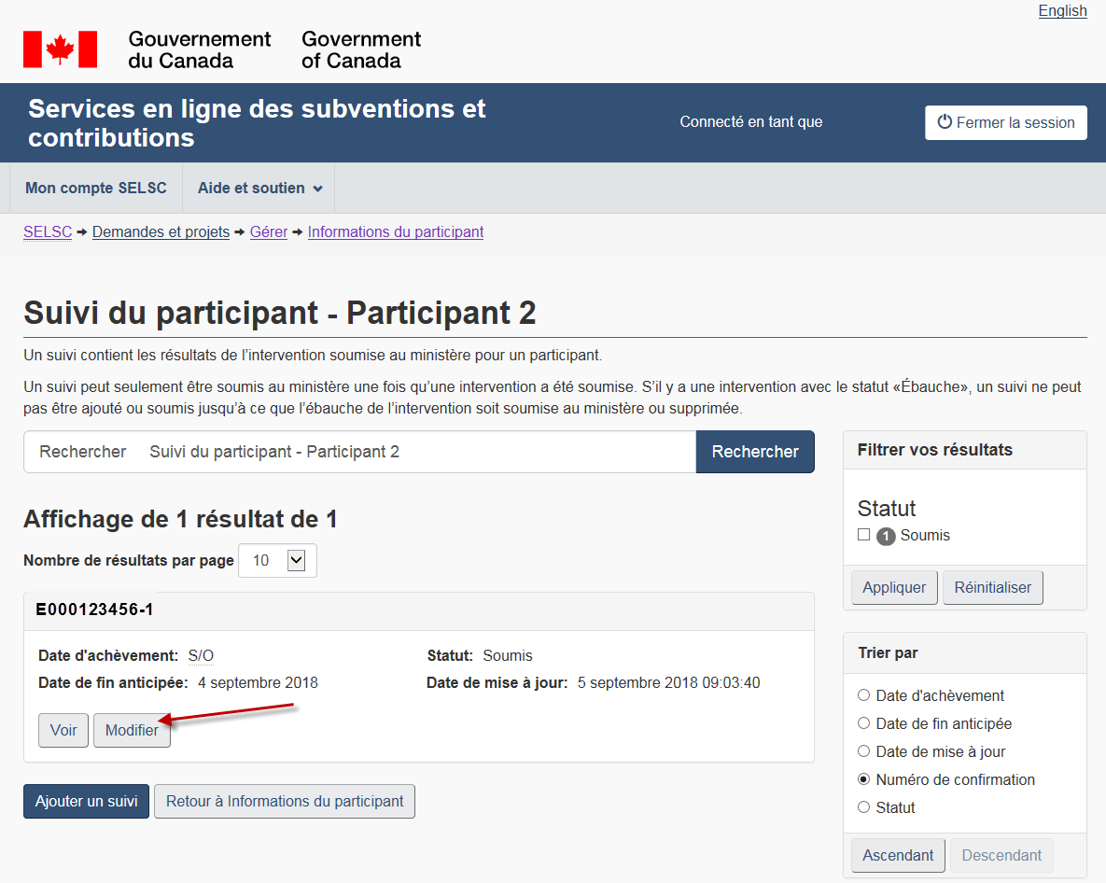Click the Modifier button for E000123456-1
The height and width of the screenshot is (883, 1106).
pyautogui.click(x=132, y=731)
